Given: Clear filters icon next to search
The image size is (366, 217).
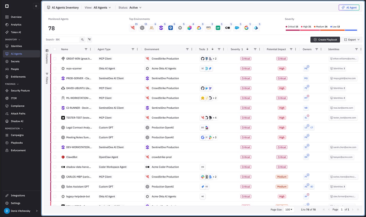Looking at the screenshot, I should pos(89,39).
